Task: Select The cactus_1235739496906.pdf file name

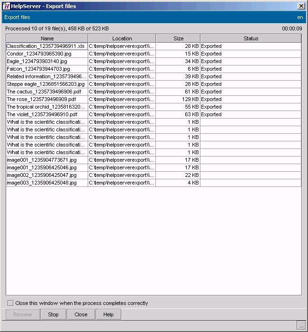Action: pos(44,92)
